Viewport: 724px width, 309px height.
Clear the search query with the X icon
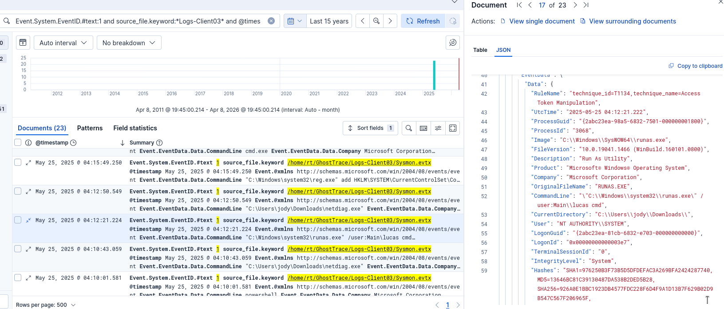point(271,21)
